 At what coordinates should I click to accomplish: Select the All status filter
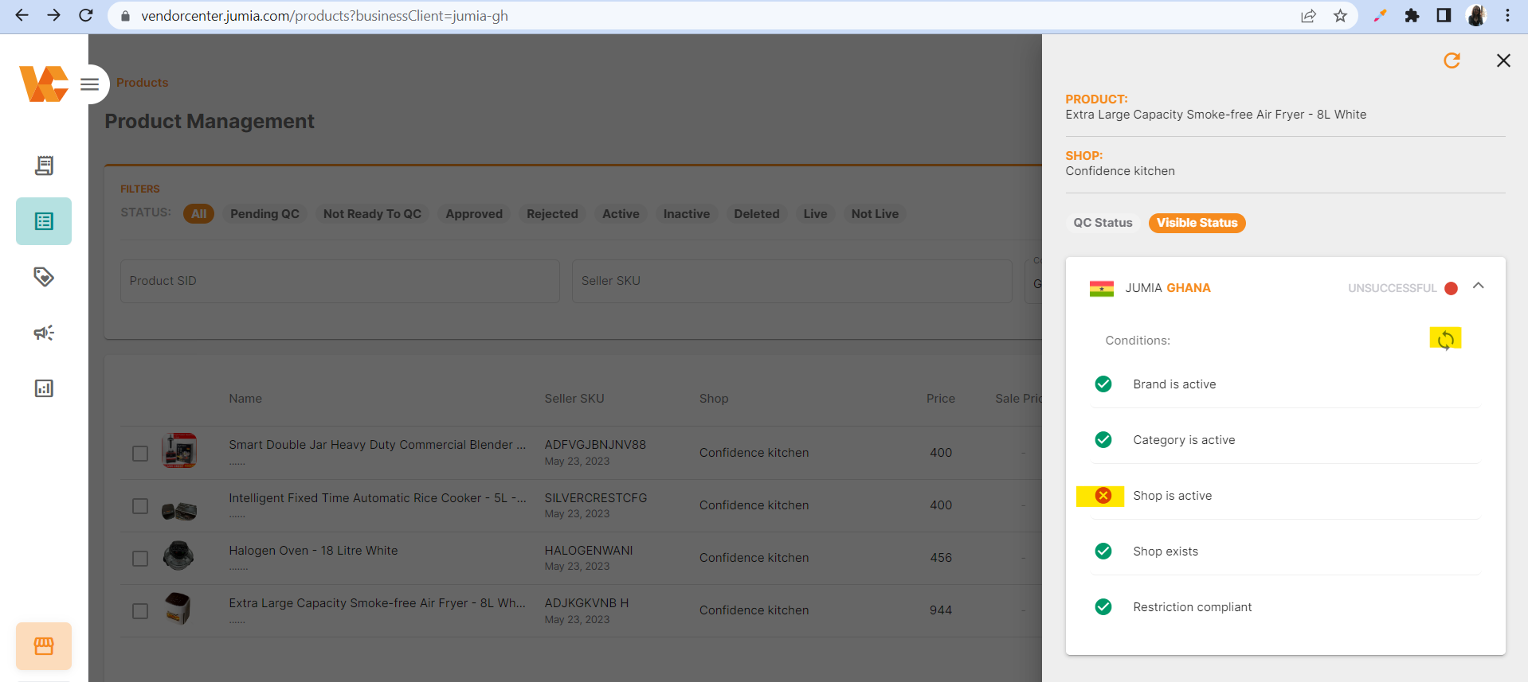[x=198, y=213]
